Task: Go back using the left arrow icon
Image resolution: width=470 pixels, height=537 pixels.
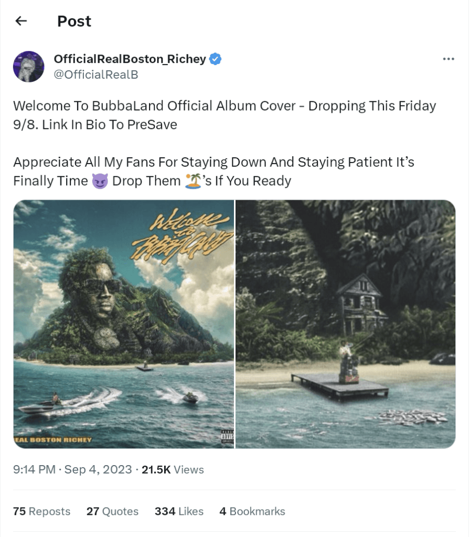Action: point(21,21)
